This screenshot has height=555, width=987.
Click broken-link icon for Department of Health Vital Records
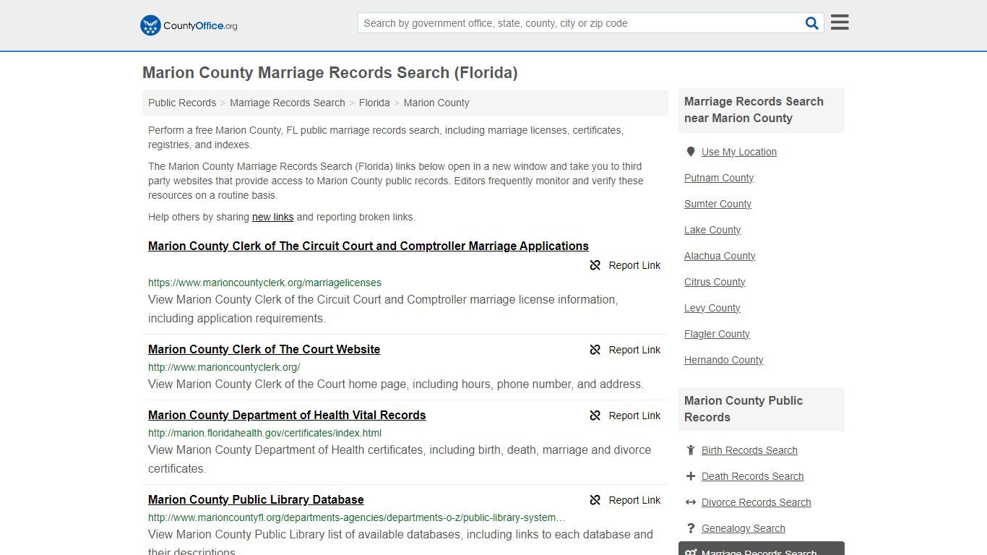point(595,416)
